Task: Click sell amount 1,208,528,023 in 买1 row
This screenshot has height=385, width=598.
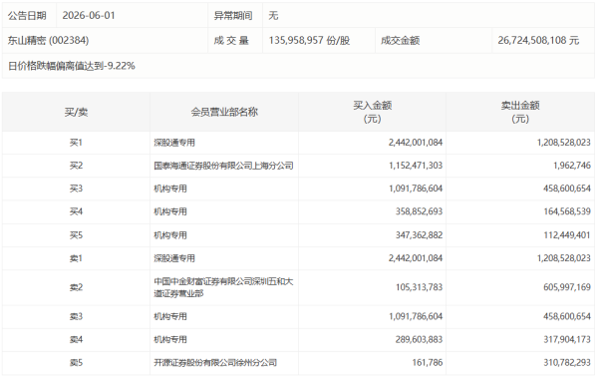Action: pos(564,143)
